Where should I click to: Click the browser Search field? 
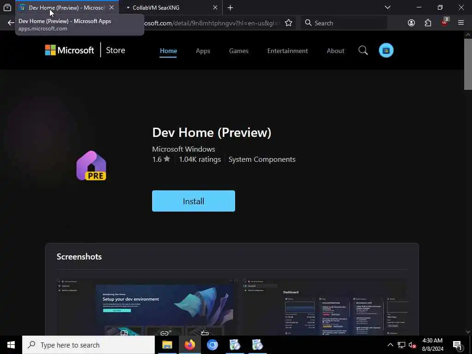click(344, 23)
